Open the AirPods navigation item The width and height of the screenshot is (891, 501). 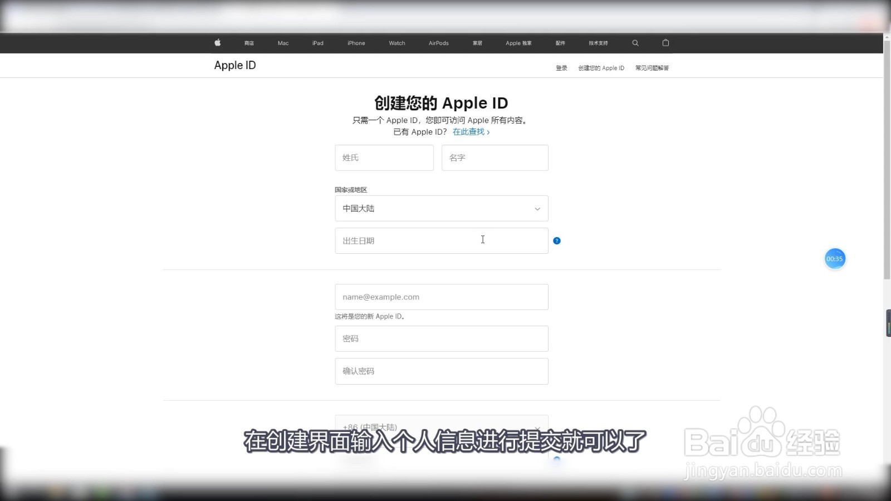click(439, 43)
